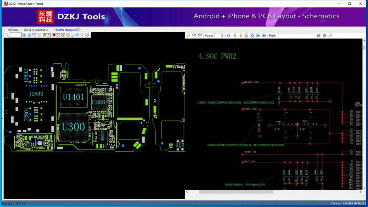Click the PCB search input field
Viewport: 368px width, 207px height.
click(x=15, y=35)
